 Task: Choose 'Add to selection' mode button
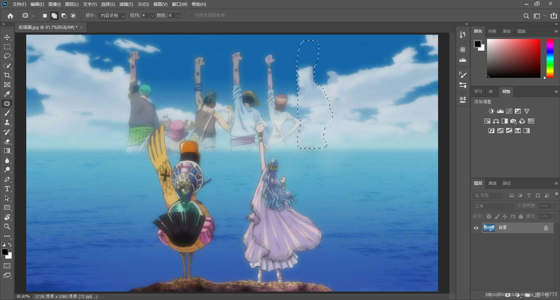54,16
